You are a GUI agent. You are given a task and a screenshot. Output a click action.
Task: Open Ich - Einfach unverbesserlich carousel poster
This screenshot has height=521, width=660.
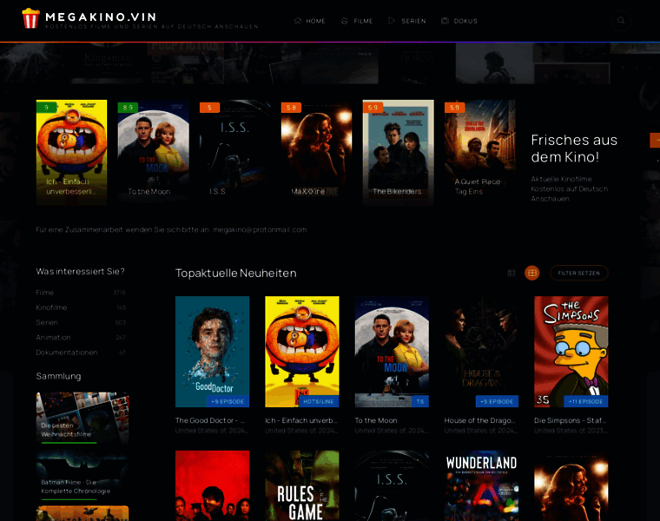point(71,152)
